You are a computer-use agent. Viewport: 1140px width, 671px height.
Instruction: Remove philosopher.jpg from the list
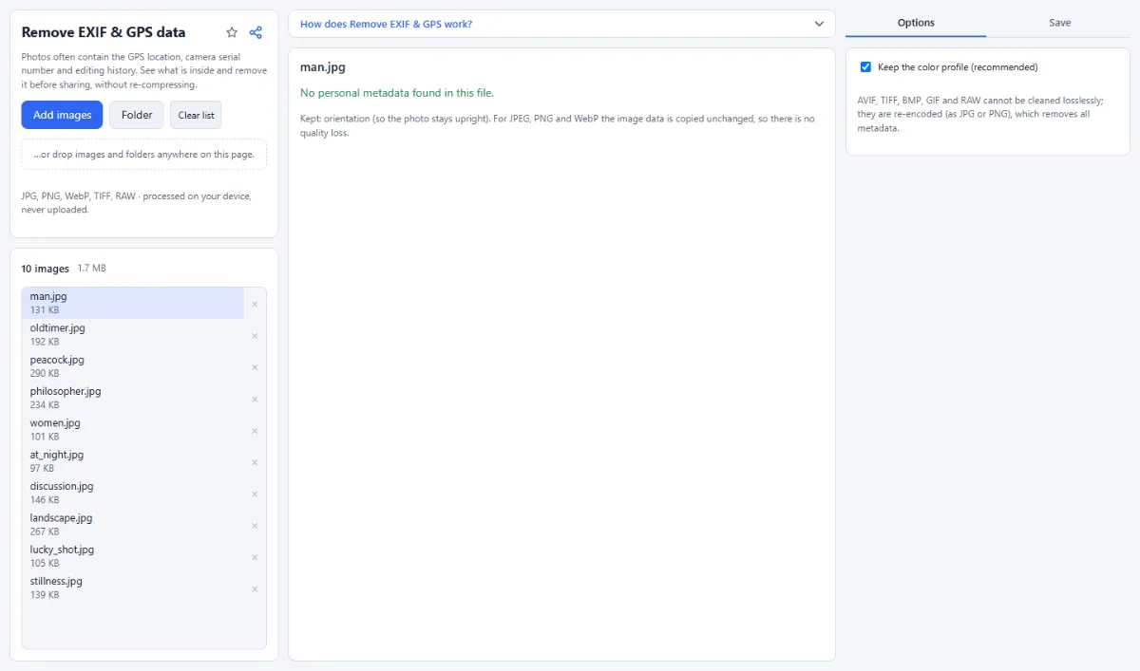click(255, 399)
